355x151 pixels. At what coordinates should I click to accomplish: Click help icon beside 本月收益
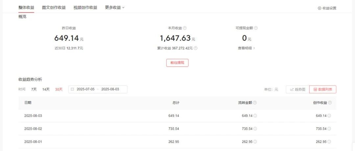185,28
